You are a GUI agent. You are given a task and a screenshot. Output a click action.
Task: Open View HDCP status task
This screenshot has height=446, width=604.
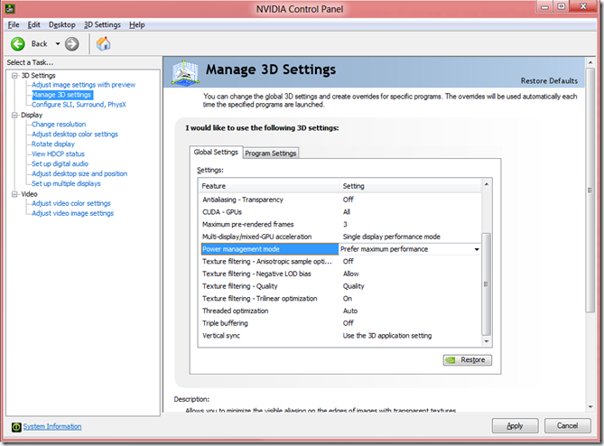(58, 154)
